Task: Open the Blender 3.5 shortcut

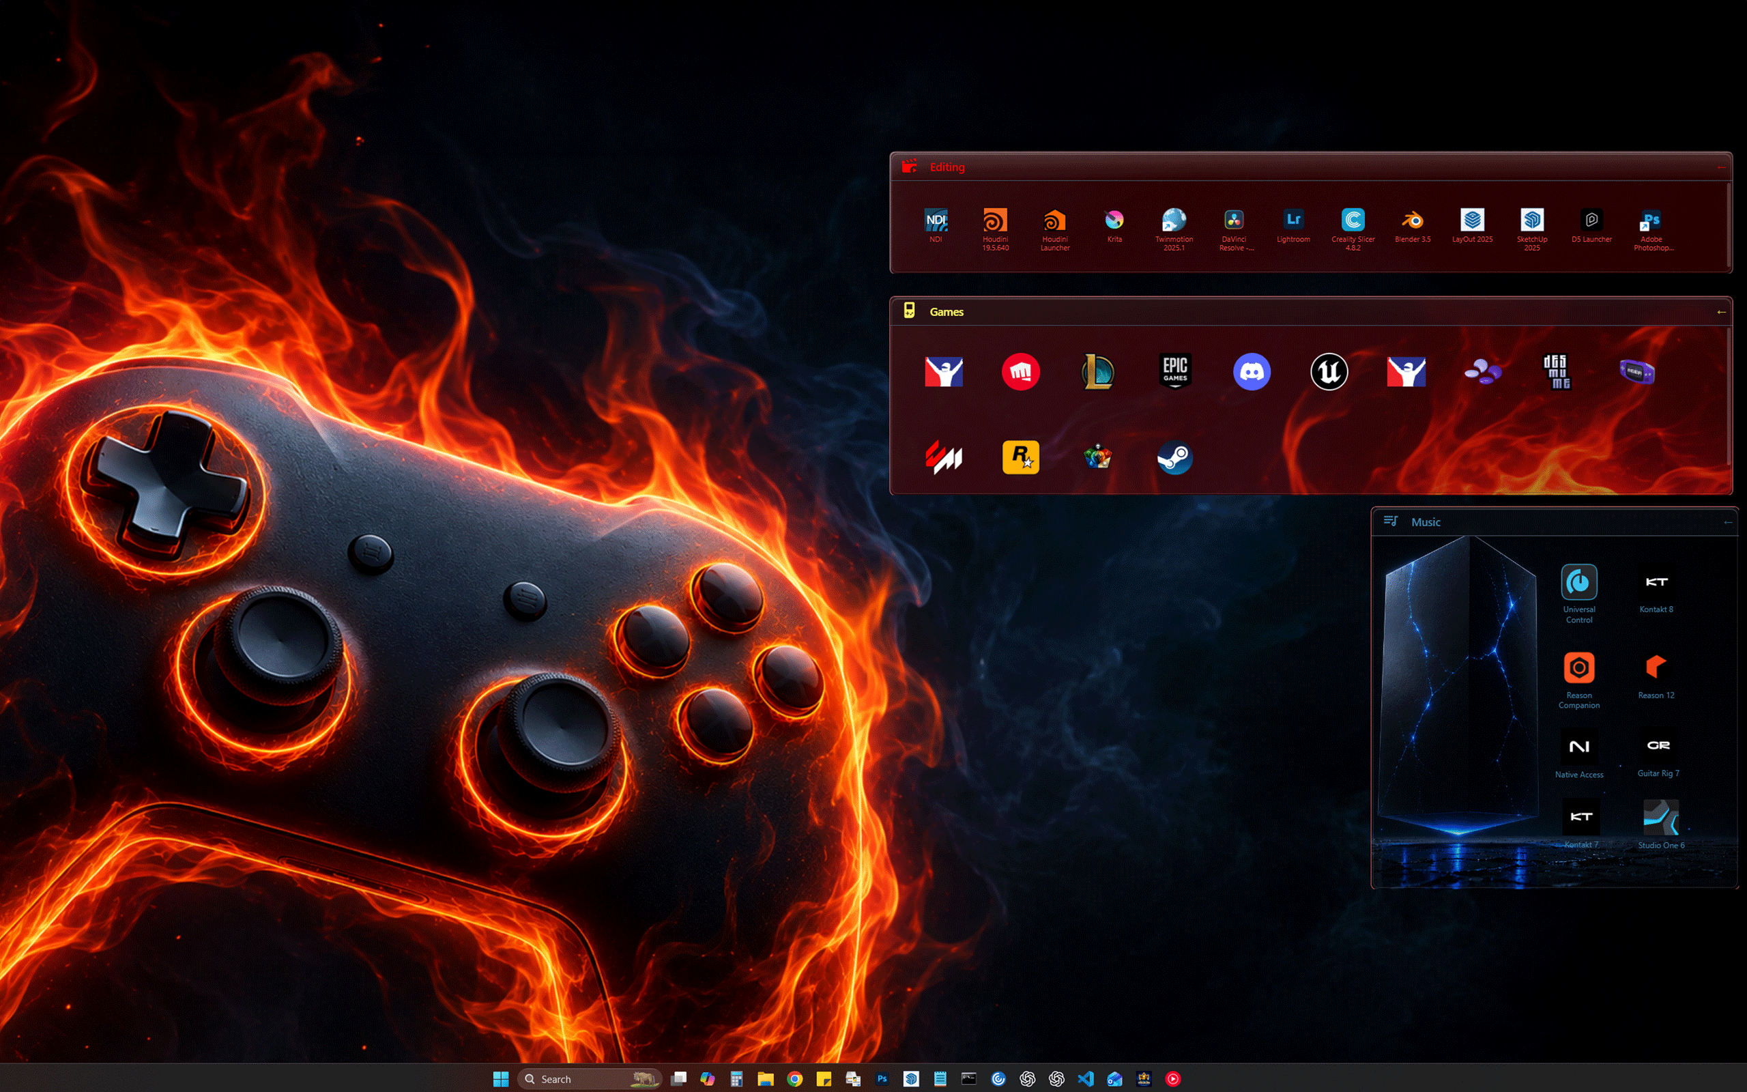Action: [1412, 225]
